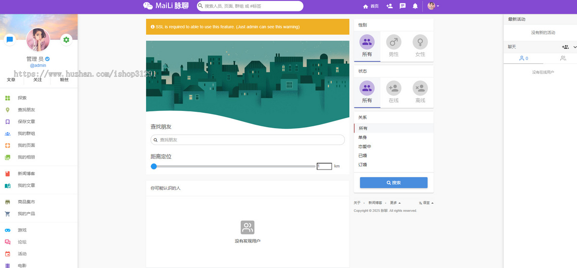
Task: Select 所有 gender filter
Action: (367, 46)
